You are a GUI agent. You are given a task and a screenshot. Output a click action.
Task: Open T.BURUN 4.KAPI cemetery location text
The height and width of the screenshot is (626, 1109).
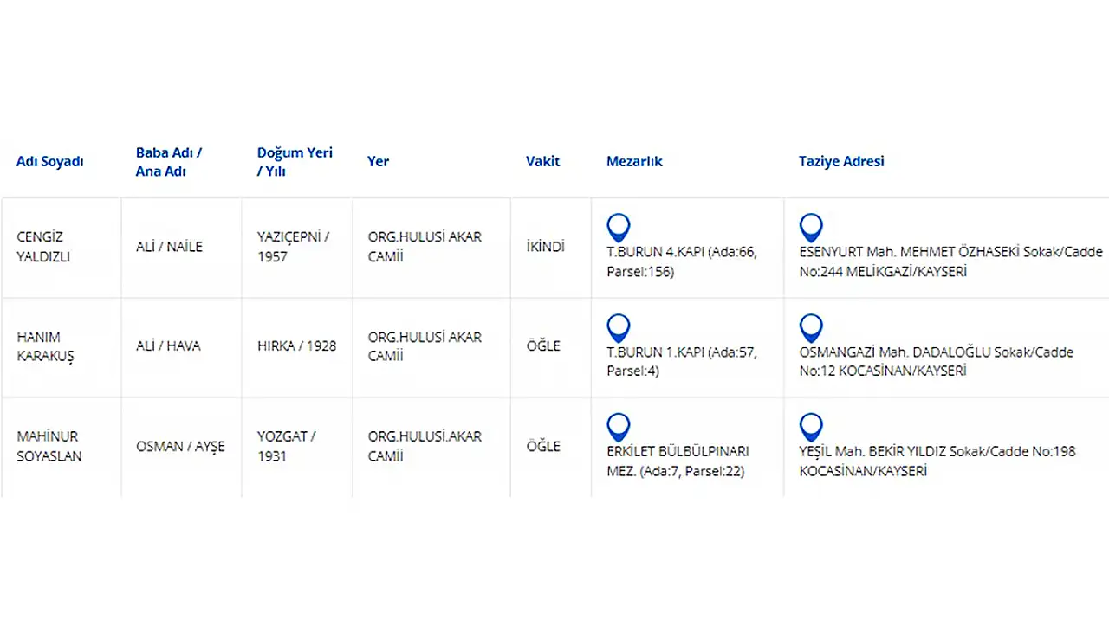pyautogui.click(x=682, y=262)
